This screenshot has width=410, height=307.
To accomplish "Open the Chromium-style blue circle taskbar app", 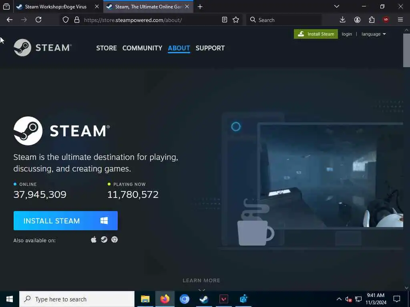I will pyautogui.click(x=184, y=299).
